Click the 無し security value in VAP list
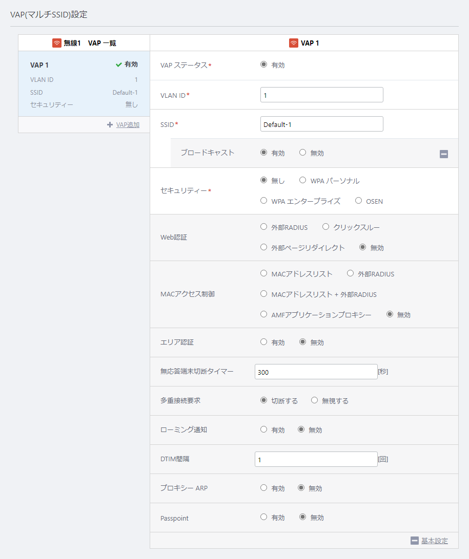This screenshot has height=559, width=469. pyautogui.click(x=131, y=105)
